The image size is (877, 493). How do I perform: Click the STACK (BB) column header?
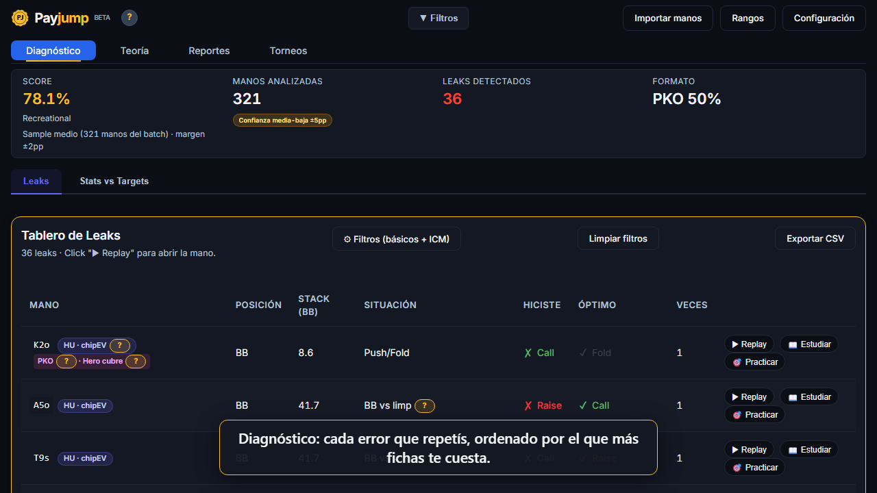[314, 305]
